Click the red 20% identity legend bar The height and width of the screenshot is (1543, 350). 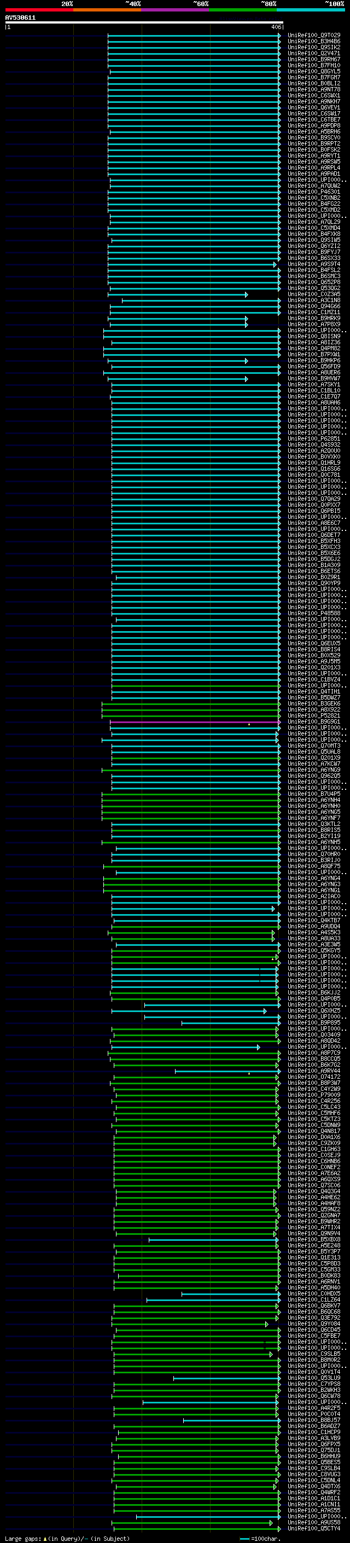point(39,10)
